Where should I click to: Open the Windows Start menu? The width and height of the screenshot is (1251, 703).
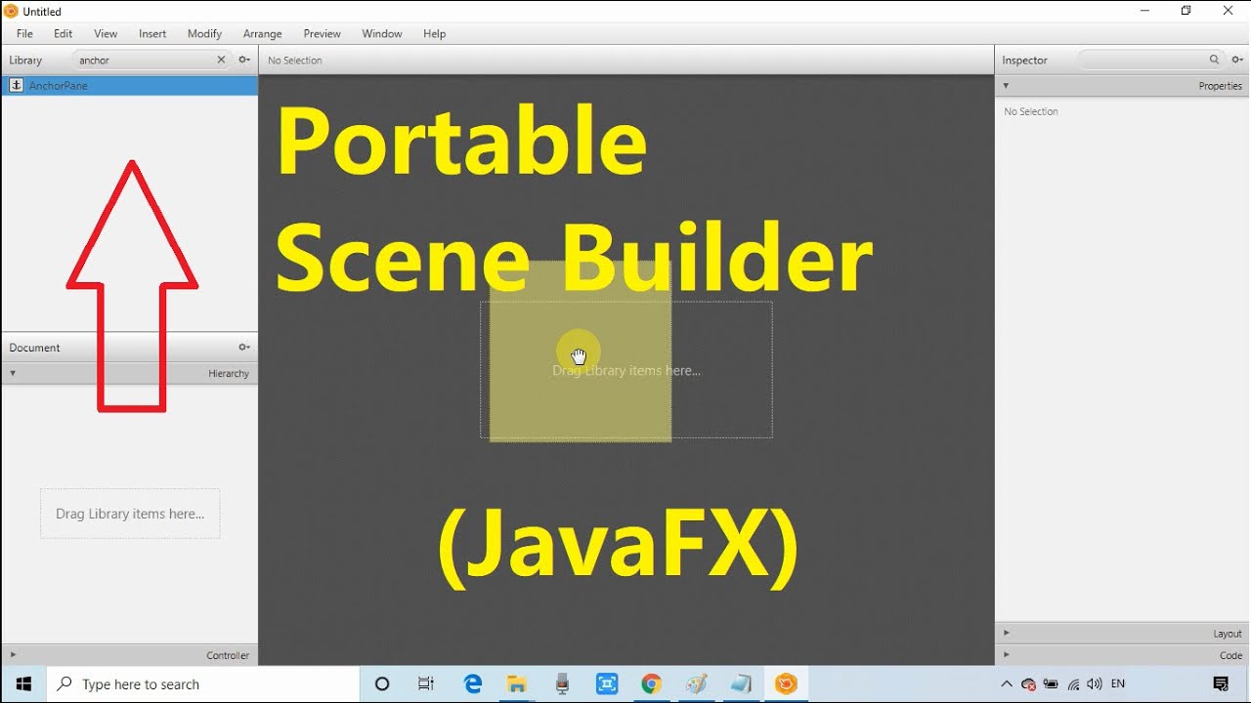click(23, 684)
